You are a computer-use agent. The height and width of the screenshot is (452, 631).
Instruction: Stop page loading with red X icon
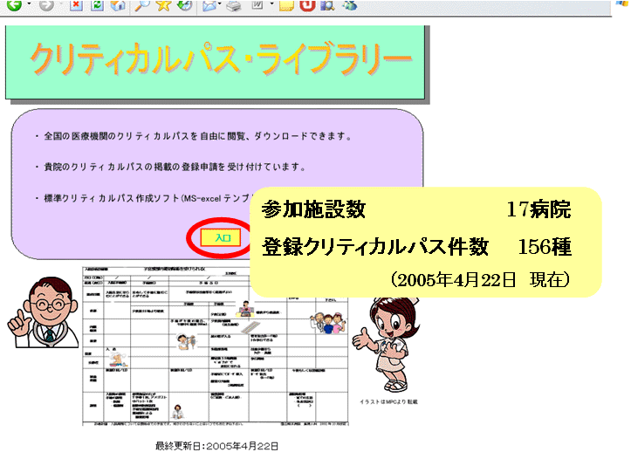(77, 5)
